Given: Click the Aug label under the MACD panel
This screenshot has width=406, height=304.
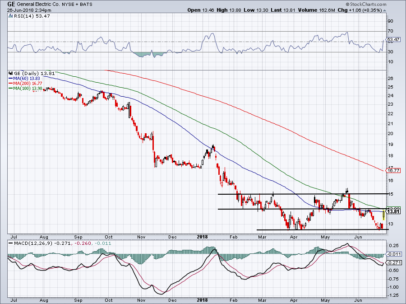Looking at the screenshot, I should (44, 300).
